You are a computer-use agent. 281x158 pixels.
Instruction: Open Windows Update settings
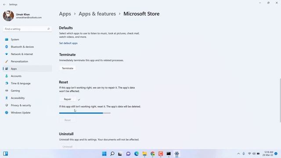[27, 113]
